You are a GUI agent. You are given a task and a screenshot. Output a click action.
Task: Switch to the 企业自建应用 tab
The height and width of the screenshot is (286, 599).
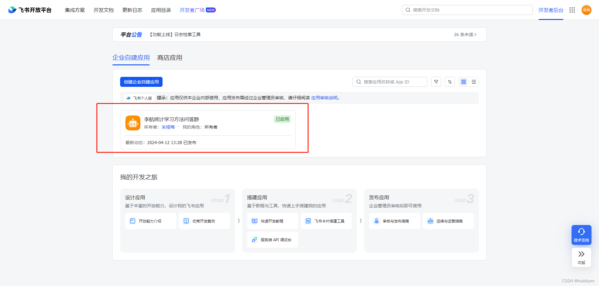click(131, 58)
